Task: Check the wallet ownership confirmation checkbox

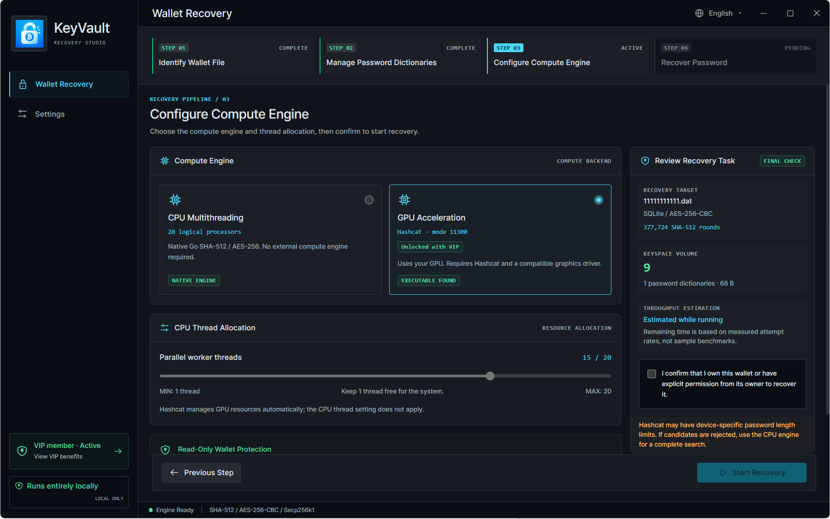Action: click(x=652, y=374)
